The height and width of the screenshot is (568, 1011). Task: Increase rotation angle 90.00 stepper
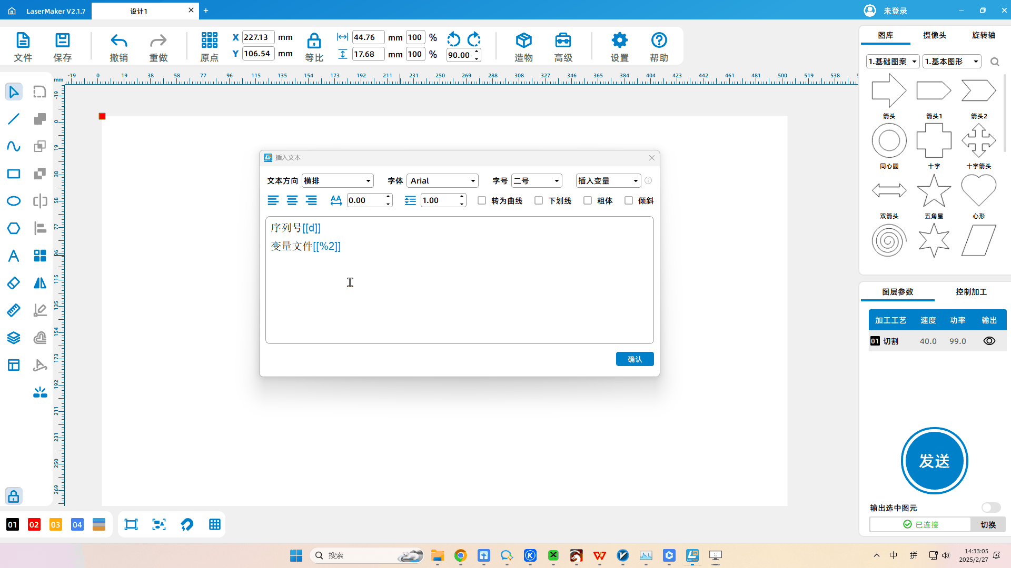[x=477, y=52]
